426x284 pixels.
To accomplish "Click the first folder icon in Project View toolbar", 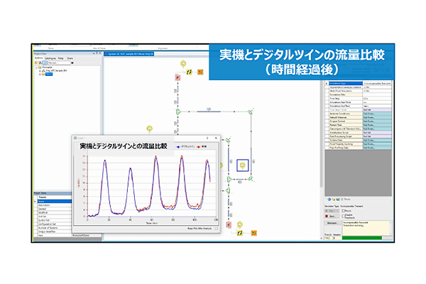I will [36, 62].
